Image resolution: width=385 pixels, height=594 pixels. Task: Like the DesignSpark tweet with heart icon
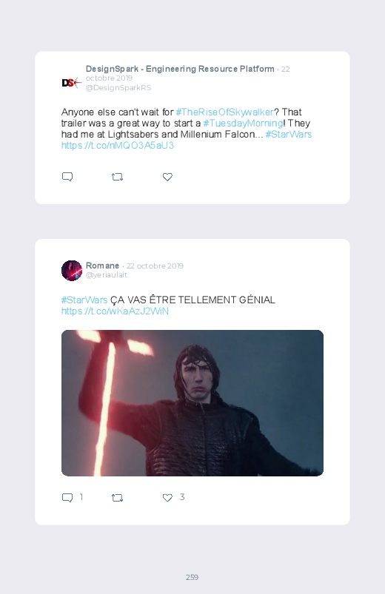click(167, 177)
